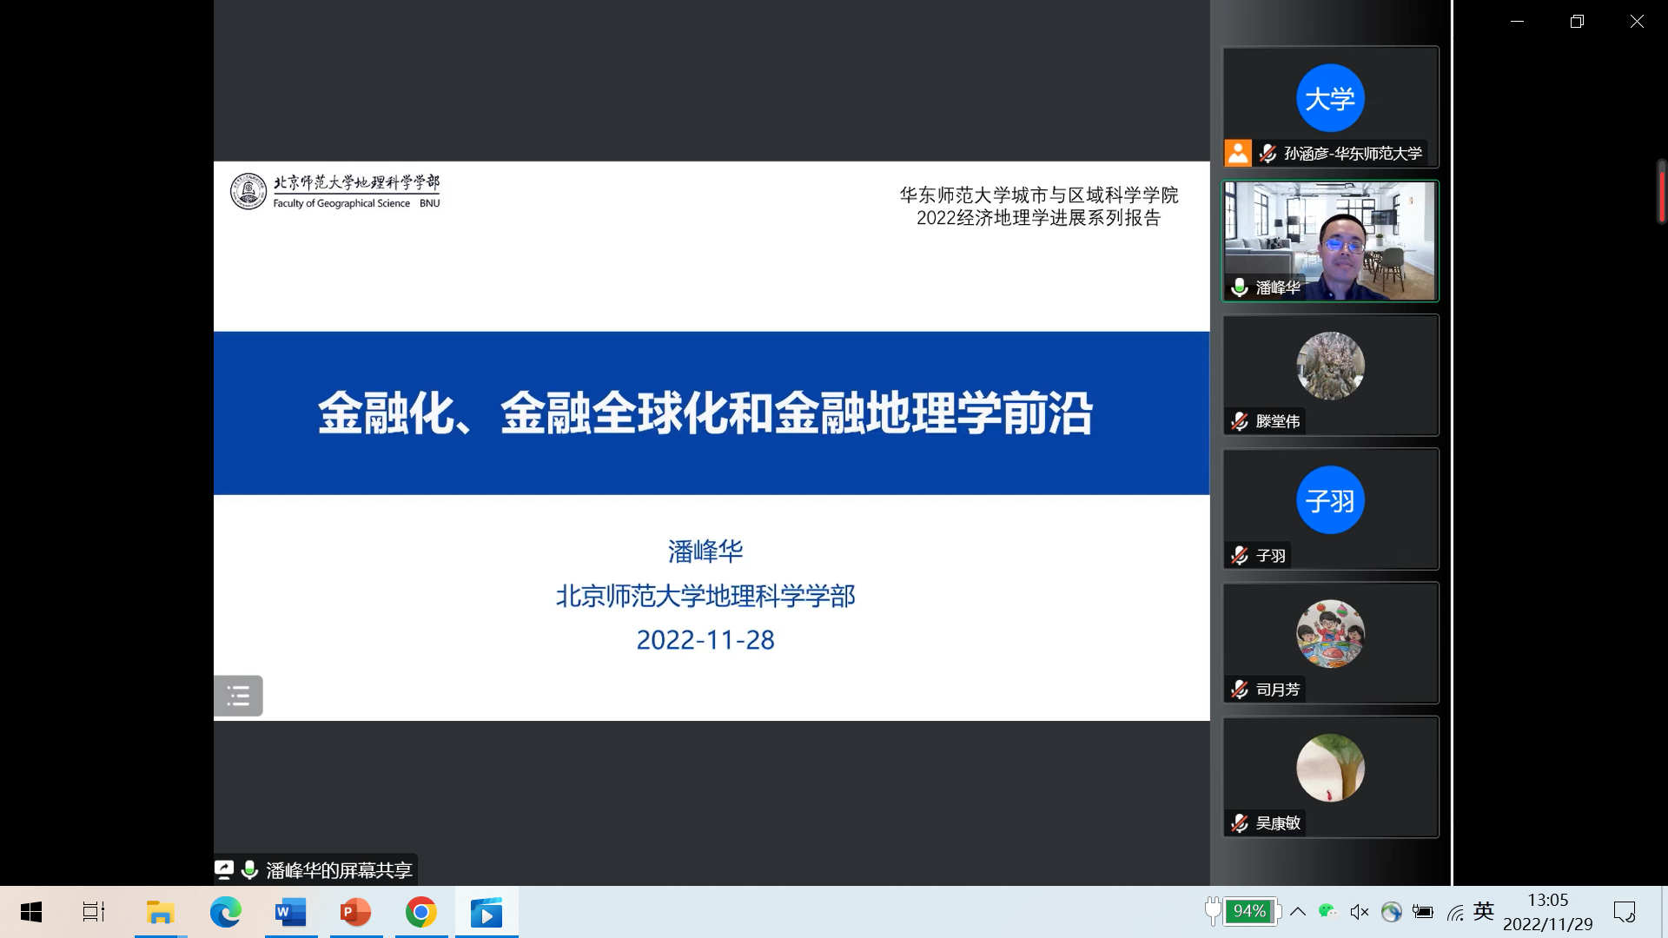Screen dimensions: 1668x938
Task: Click the orange host person icon on 孙涵彦 tile
Action: [1238, 153]
